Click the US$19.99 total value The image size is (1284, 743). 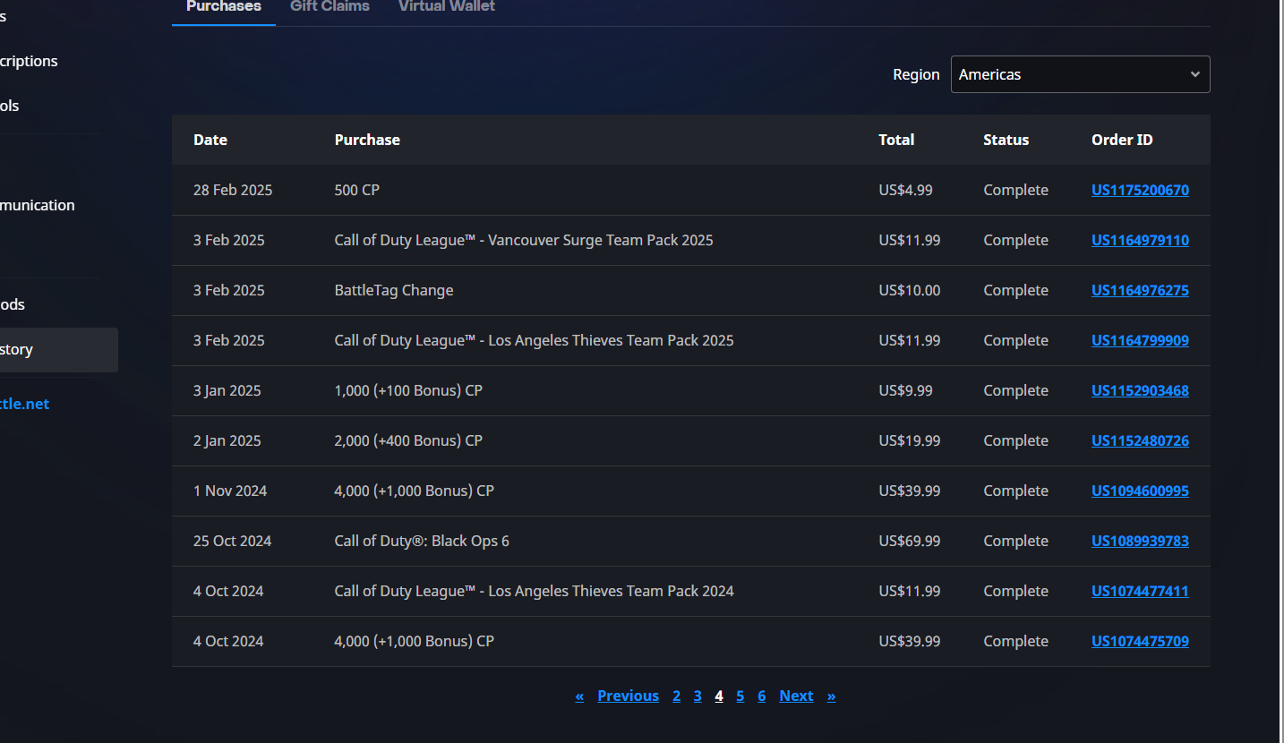point(910,440)
